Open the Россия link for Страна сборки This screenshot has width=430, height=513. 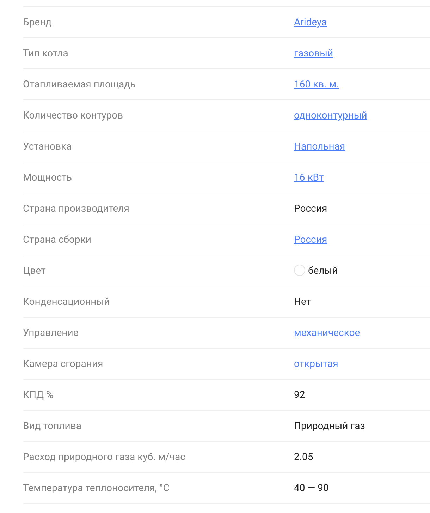(311, 240)
